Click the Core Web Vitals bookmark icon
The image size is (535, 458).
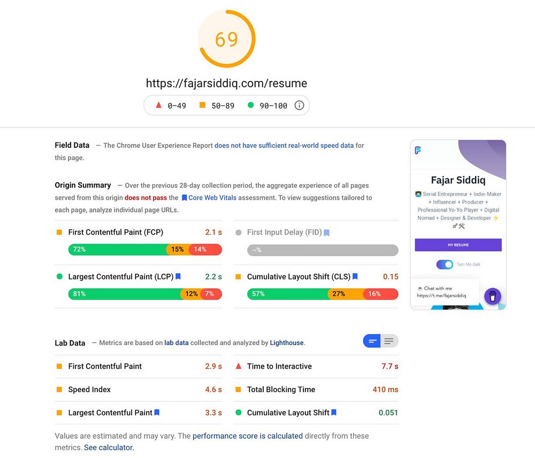184,198
